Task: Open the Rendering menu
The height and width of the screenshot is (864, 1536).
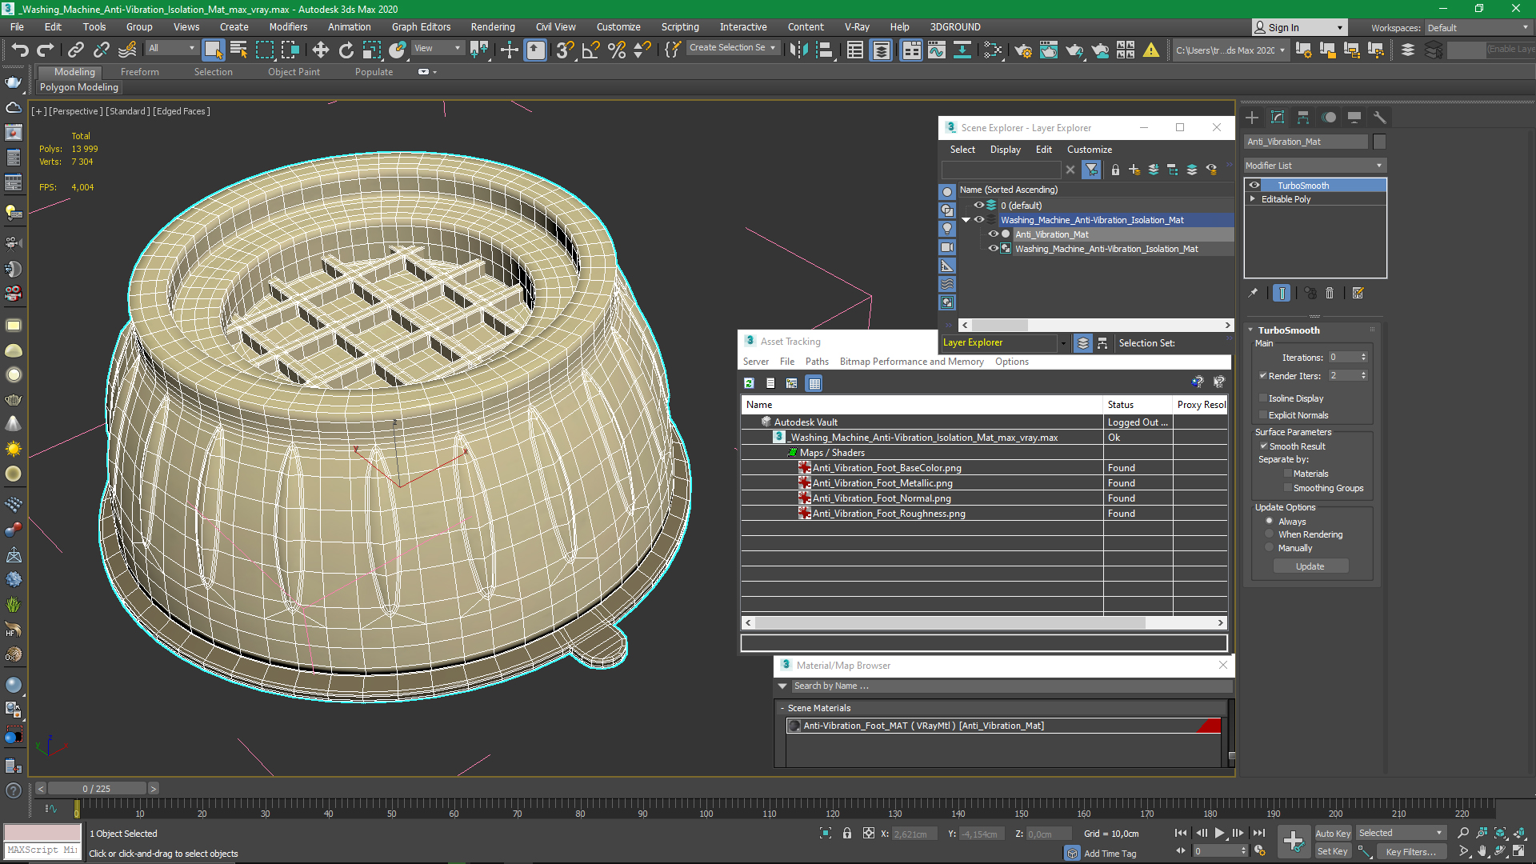Action: (493, 26)
